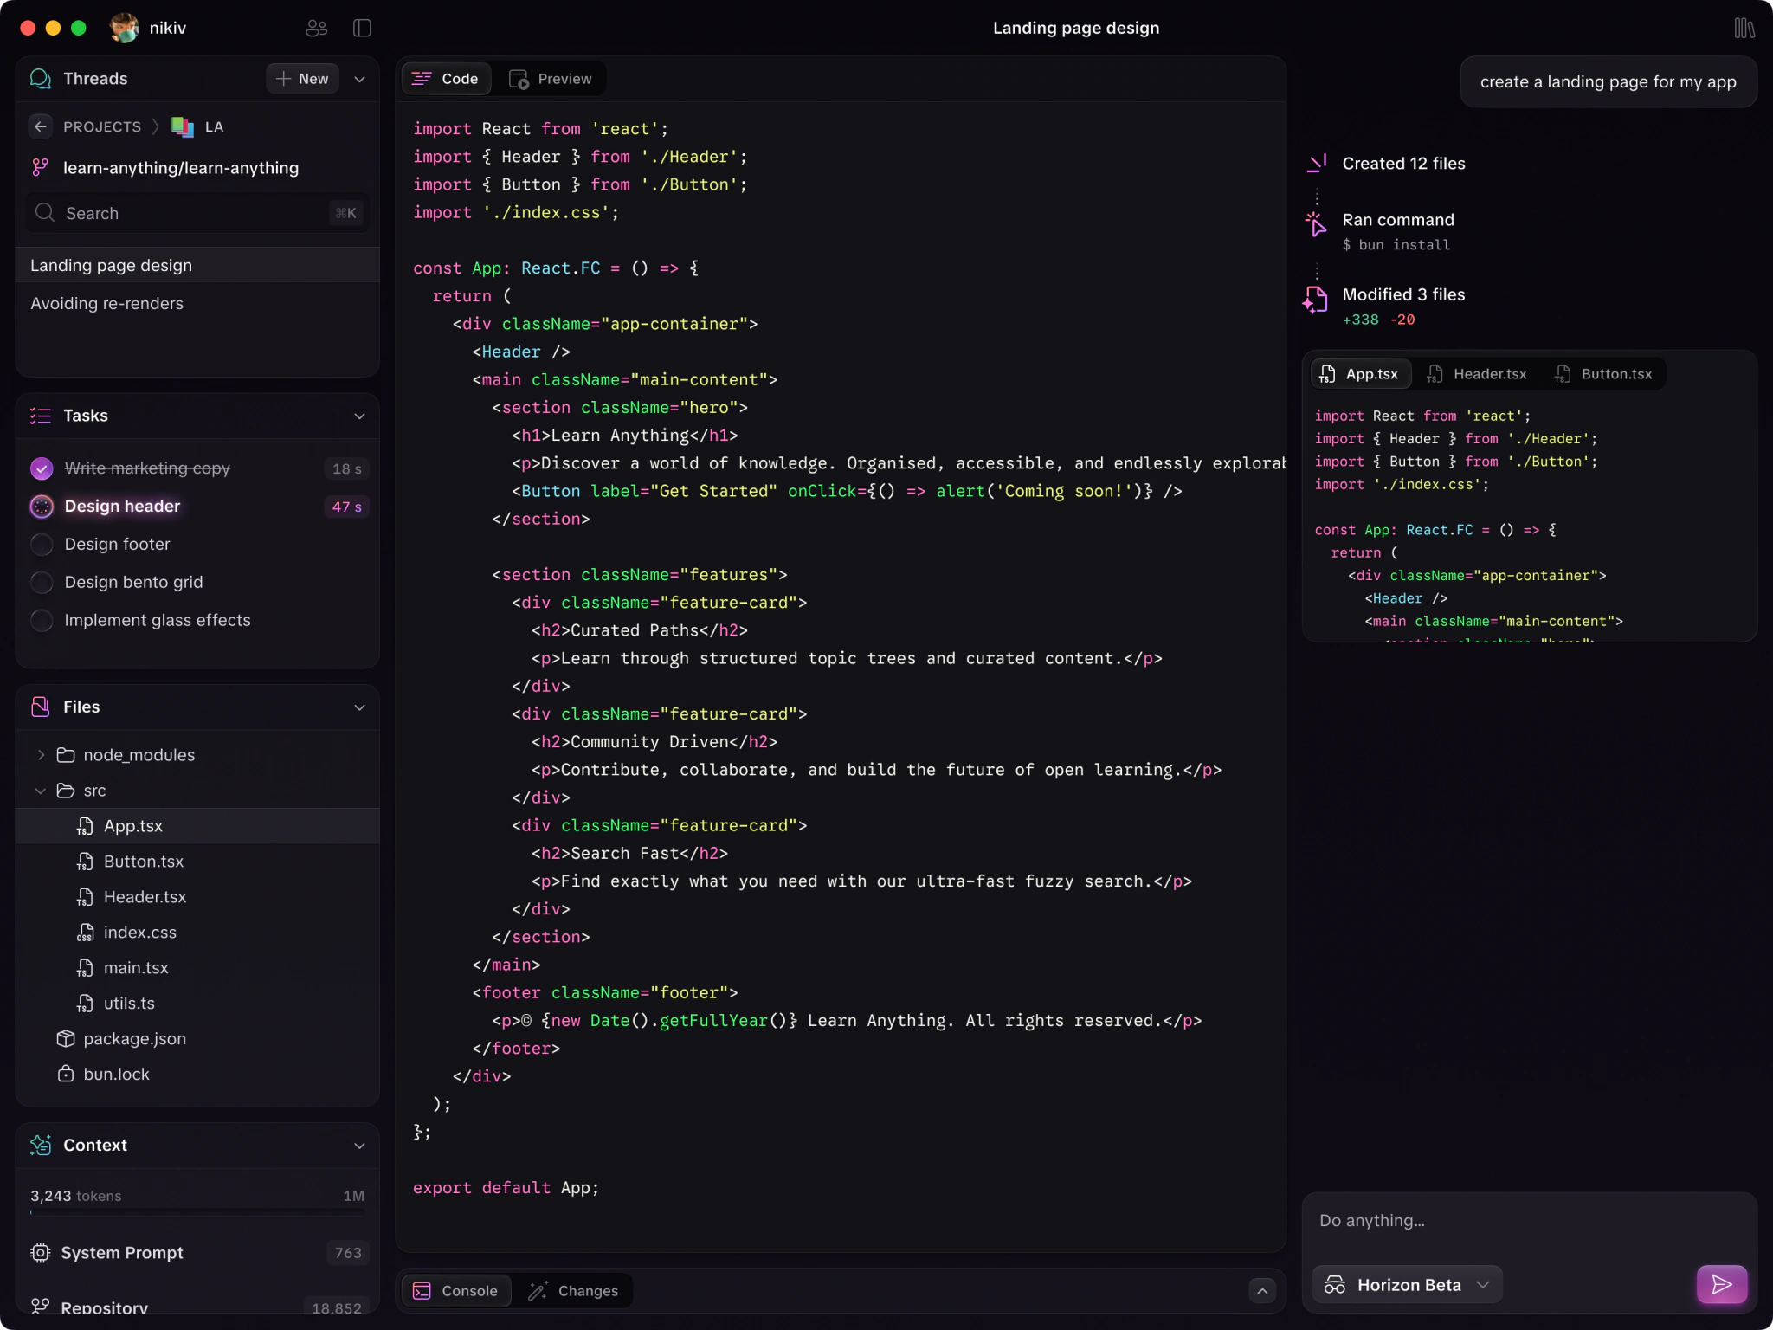Expand the bottom console panel chevron

click(1262, 1291)
